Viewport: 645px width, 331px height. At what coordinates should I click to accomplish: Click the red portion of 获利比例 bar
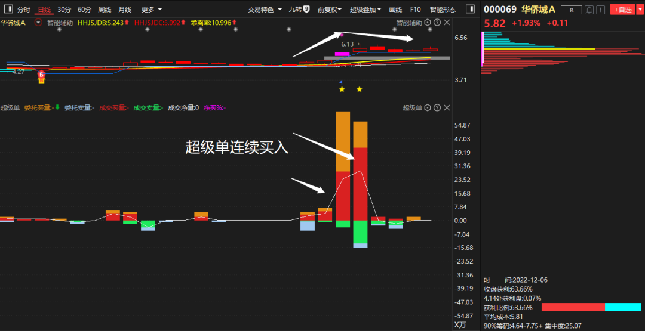[573, 307]
